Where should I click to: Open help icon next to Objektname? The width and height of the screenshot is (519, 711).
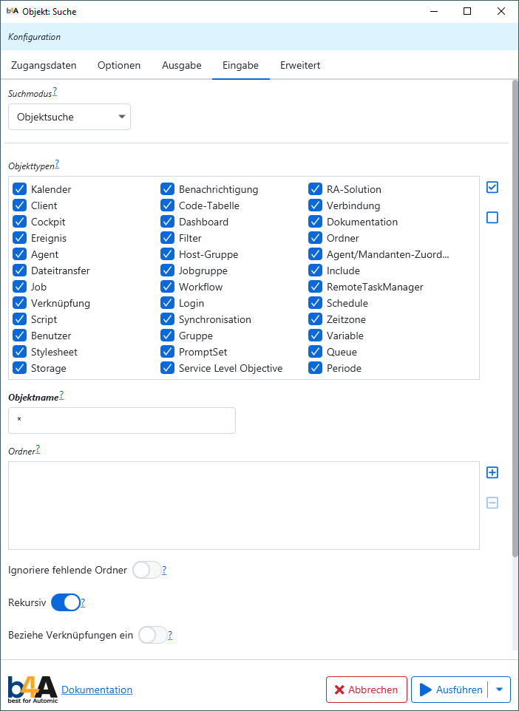coord(61,395)
